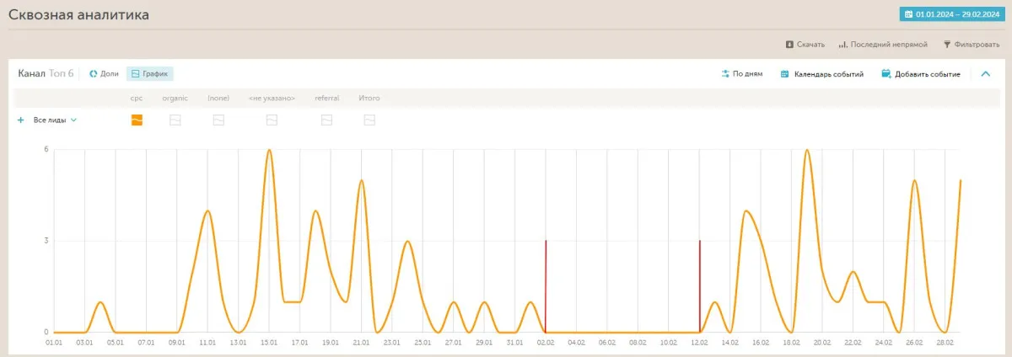
Task: Open Календарь событий via its calendar icon
Action: [784, 74]
